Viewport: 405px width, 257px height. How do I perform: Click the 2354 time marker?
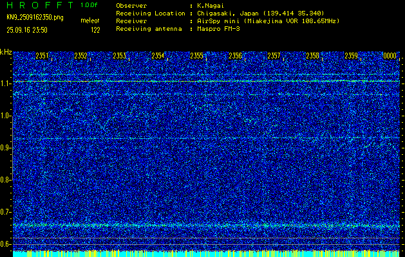pos(158,56)
